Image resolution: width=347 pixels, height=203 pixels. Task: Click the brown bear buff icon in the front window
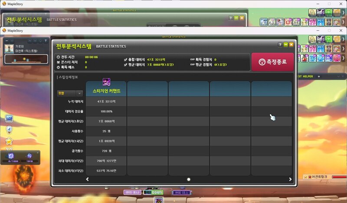[x=329, y=49]
